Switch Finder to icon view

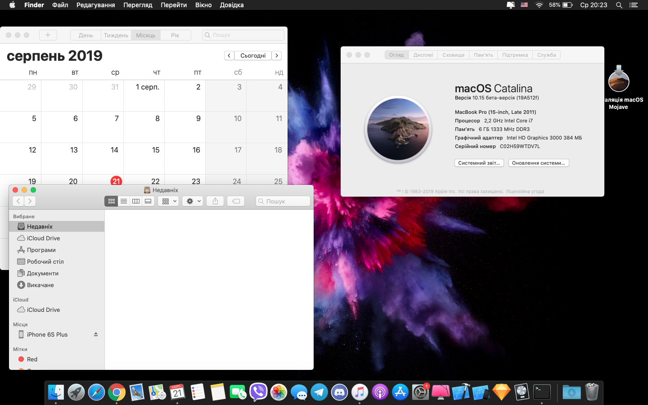point(111,201)
